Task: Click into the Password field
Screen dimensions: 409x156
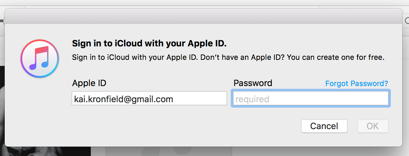Action: coord(310,99)
